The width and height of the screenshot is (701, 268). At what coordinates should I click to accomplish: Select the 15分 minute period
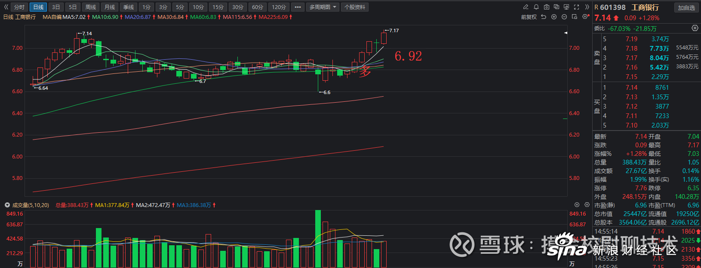click(x=218, y=7)
